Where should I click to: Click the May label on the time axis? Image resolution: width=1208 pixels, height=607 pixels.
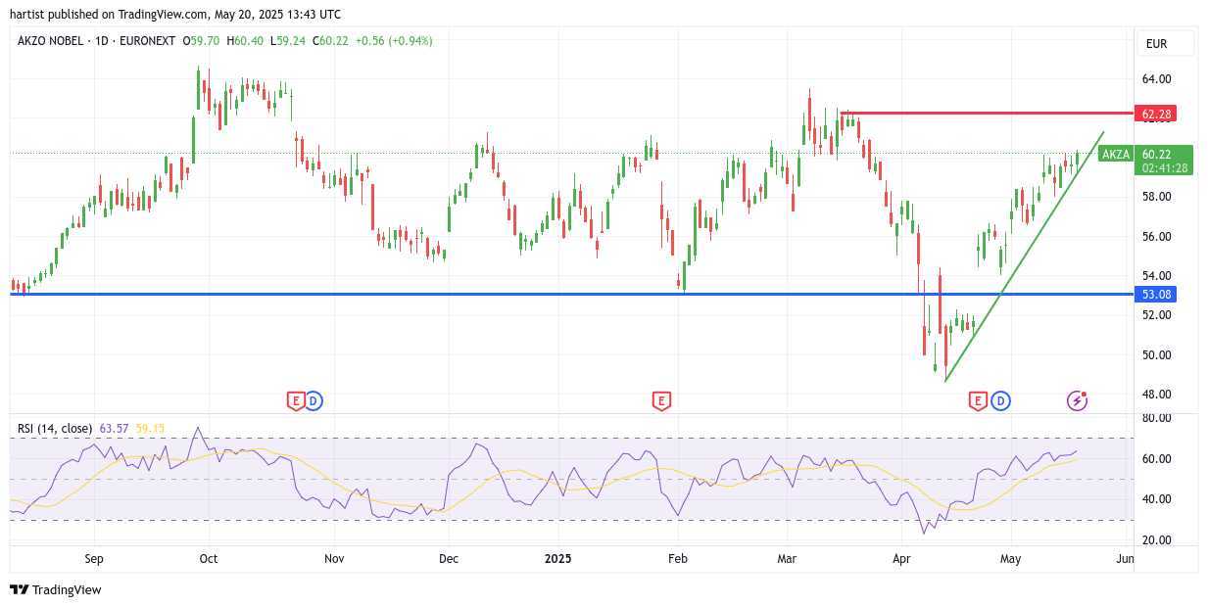point(1010,559)
